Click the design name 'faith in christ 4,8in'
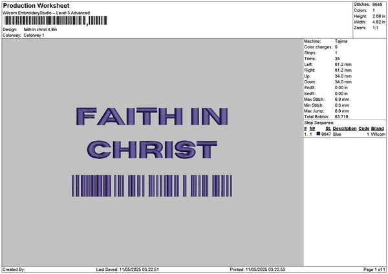Viewport: 388px width, 274px height. (x=40, y=30)
